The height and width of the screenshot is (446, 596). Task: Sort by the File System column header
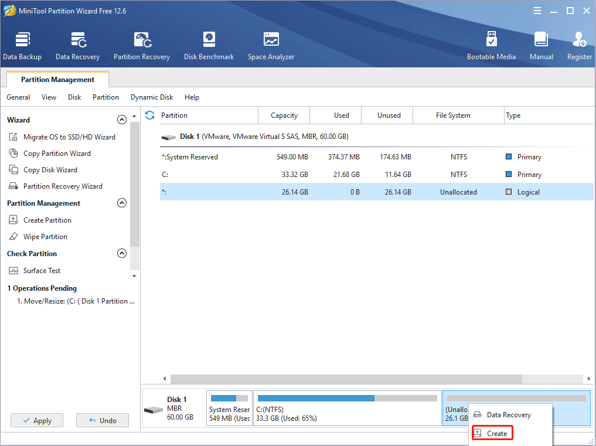pyautogui.click(x=458, y=115)
